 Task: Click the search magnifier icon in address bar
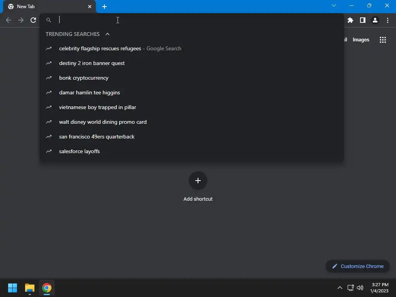point(48,20)
